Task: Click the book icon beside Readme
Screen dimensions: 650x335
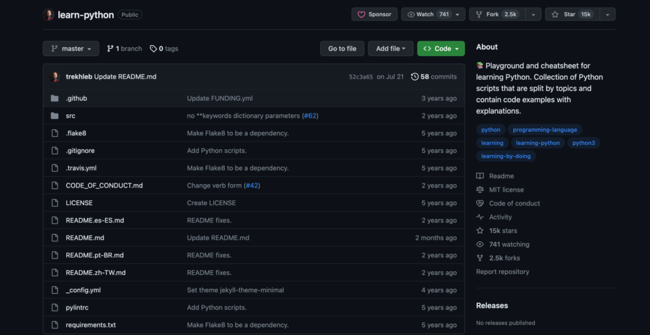Action: (480, 176)
